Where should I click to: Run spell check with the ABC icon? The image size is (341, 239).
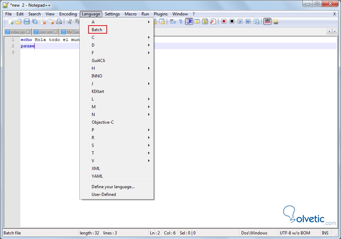pos(267,21)
